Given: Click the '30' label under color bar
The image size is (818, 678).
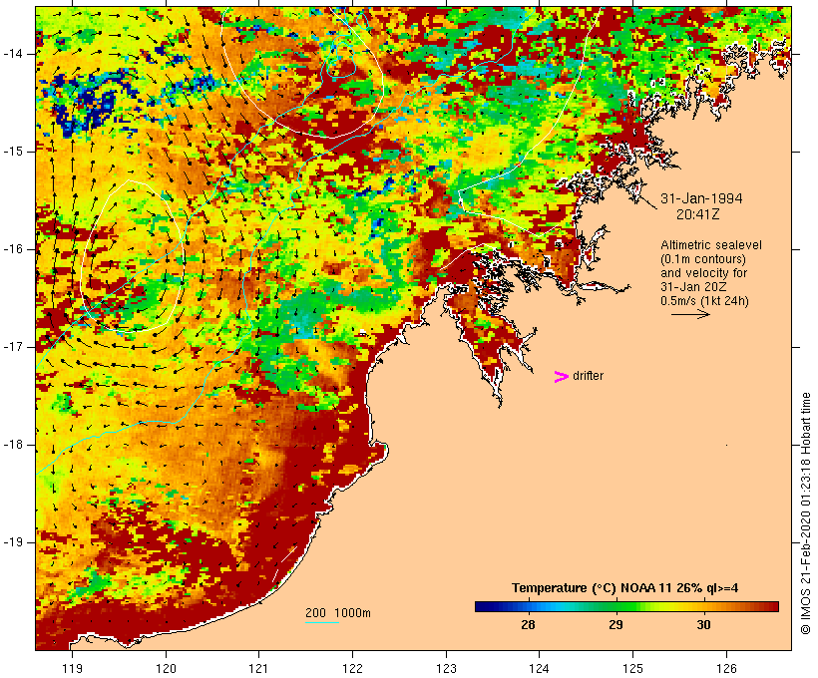Looking at the screenshot, I should (703, 624).
